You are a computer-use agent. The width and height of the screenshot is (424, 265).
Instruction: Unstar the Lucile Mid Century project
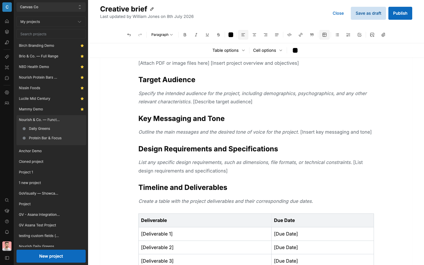point(82,99)
